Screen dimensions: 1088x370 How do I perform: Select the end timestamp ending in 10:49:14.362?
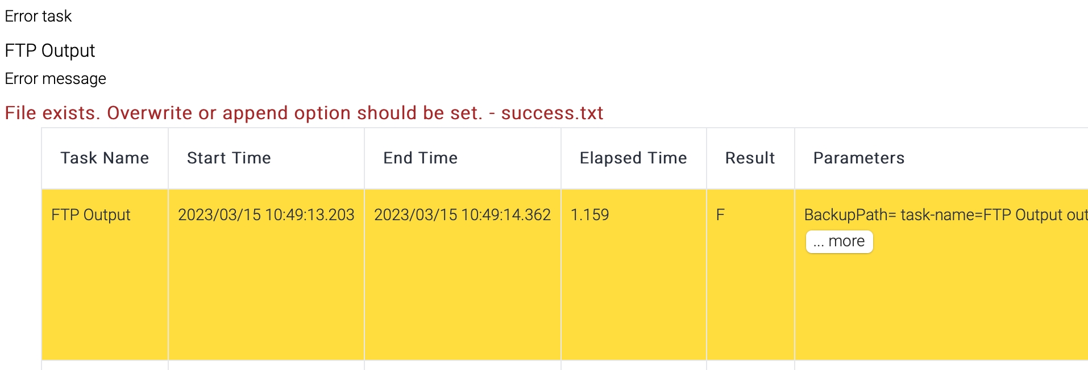[x=462, y=215]
